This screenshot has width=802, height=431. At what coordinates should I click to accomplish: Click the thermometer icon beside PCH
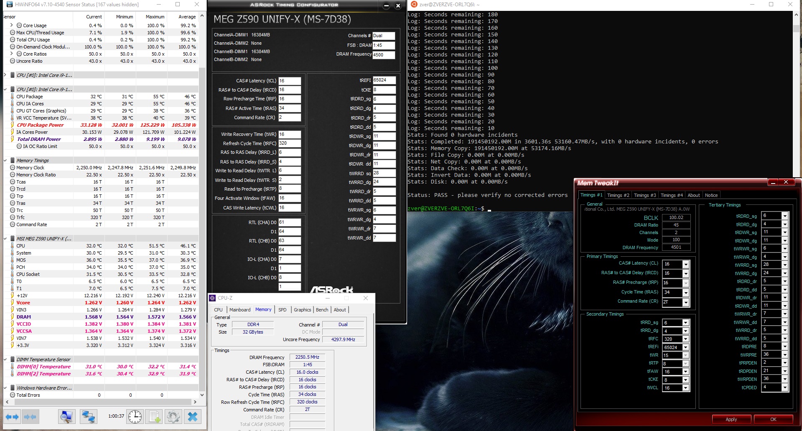tap(13, 267)
